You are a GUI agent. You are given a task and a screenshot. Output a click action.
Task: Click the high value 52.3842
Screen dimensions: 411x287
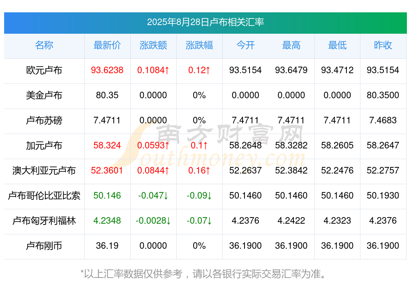[x=291, y=171]
